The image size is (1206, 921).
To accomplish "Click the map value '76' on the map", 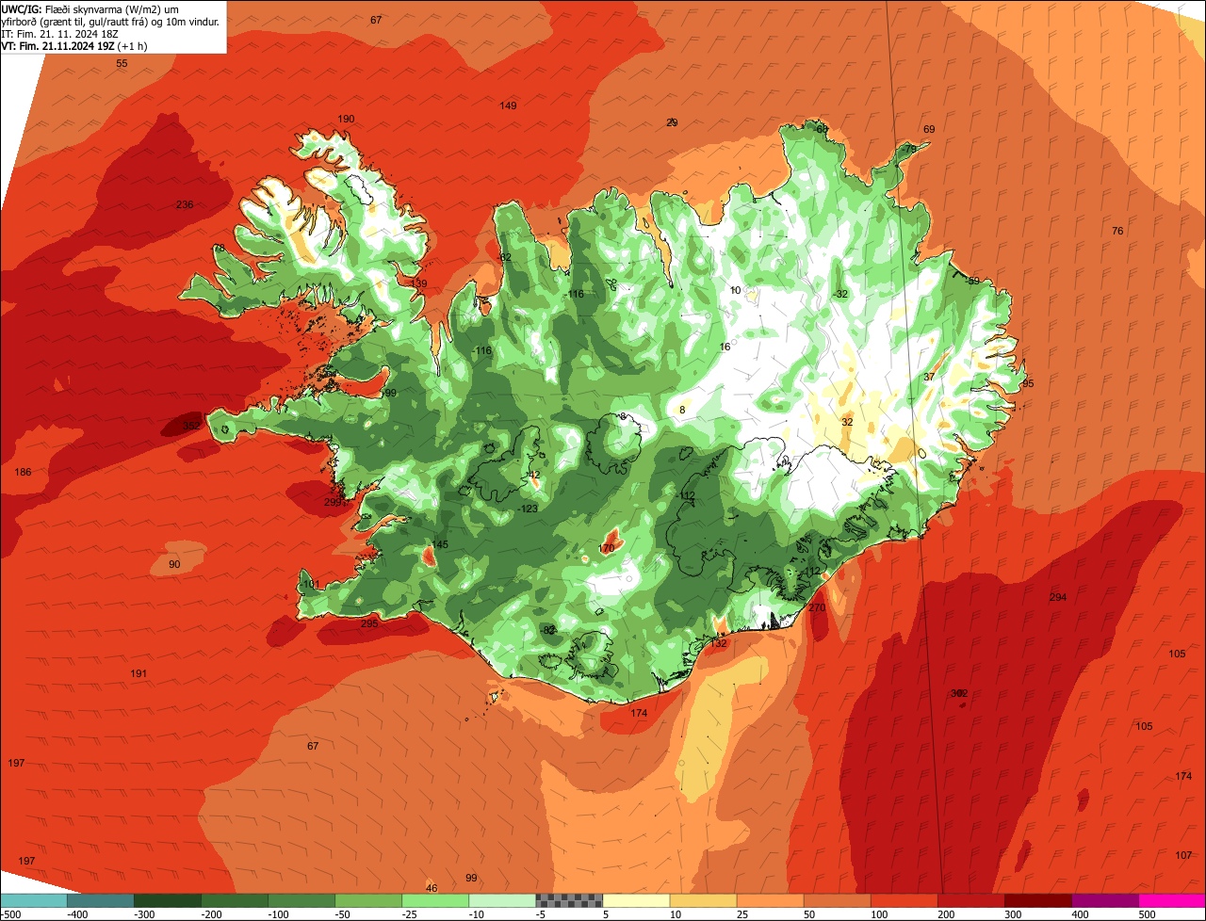I will pyautogui.click(x=1117, y=231).
